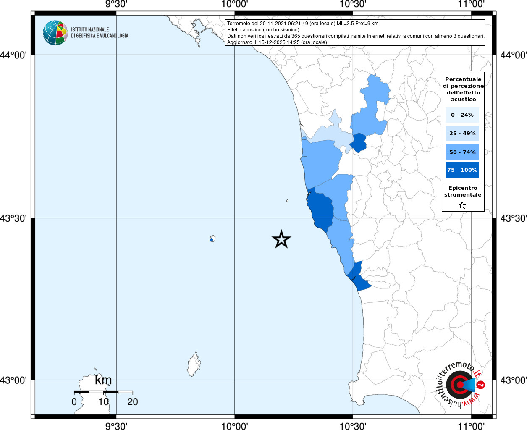Image resolution: width=527 pixels, height=430 pixels.
Task: Click the left 44°00' latitude label
Action: click(13, 55)
